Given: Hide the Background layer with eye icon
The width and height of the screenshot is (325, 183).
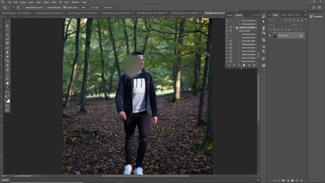Looking at the screenshot, I should coord(270,36).
